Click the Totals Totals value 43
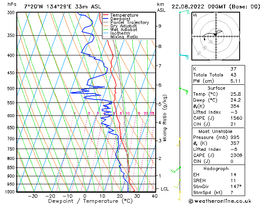The width and height of the screenshot is (264, 204). tap(233, 75)
